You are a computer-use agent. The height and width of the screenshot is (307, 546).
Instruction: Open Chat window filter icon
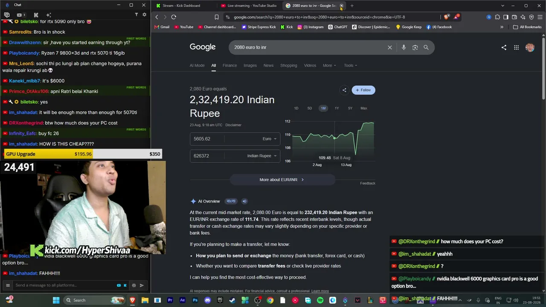[x=136, y=14]
